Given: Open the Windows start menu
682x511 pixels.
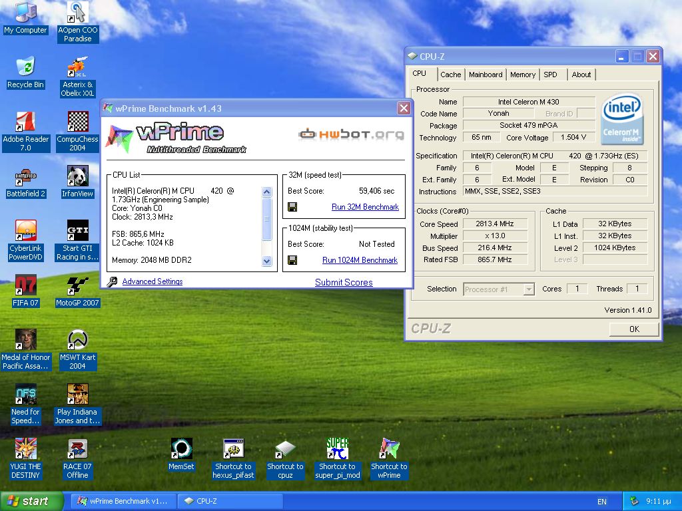Looking at the screenshot, I should [32, 501].
